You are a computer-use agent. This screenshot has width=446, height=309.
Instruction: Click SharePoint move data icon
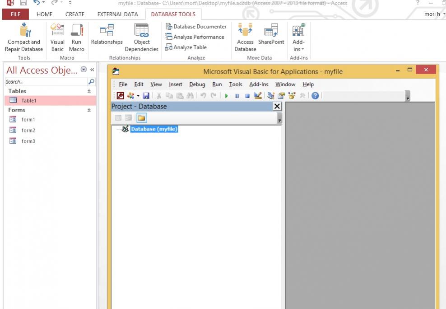tap(271, 34)
